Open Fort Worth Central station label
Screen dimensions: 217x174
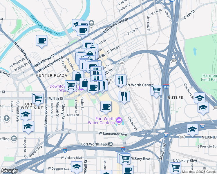(139, 85)
